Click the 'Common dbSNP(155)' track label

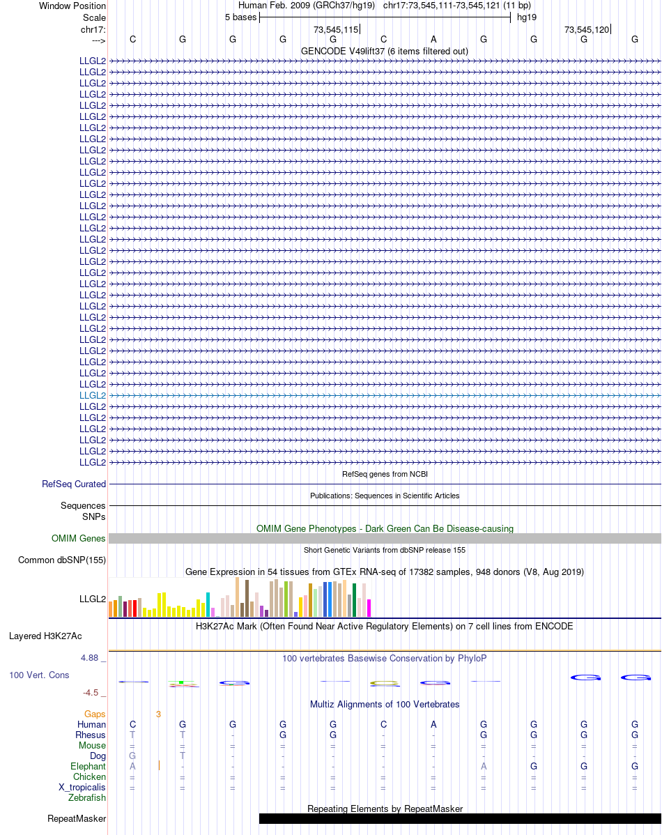point(62,560)
